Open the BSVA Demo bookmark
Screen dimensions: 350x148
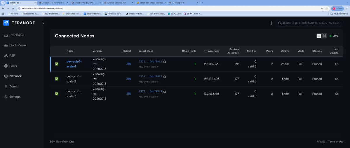pos(193,14)
